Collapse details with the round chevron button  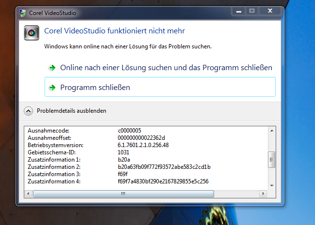28,111
